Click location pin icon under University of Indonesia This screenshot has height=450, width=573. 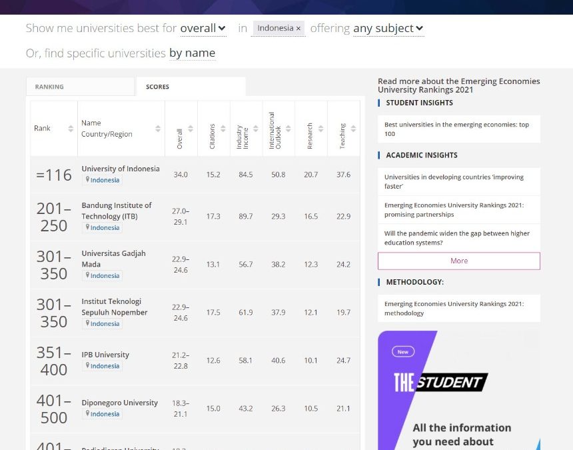tap(87, 179)
